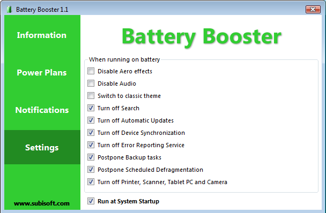Visit the www.subisoft.com link
Image resolution: width=326 pixels, height=213 pixels.
tap(42, 203)
